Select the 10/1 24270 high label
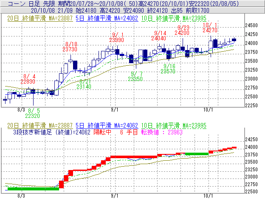Screen dimensions: 265x201 [210, 28]
